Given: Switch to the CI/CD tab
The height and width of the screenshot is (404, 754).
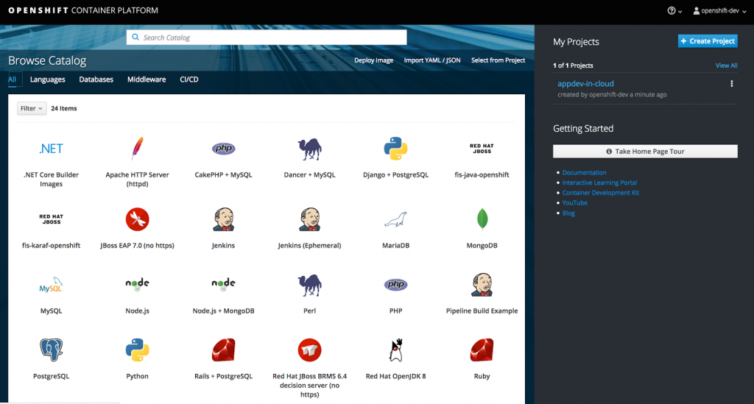Looking at the screenshot, I should [x=189, y=79].
